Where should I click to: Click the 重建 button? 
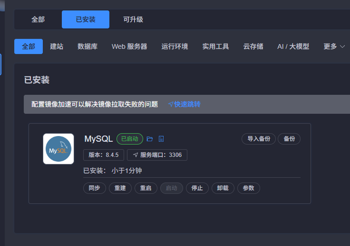pos(120,188)
